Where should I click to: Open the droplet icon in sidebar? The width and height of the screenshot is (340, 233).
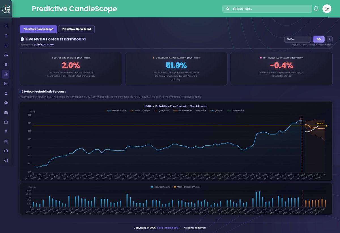tap(6, 93)
